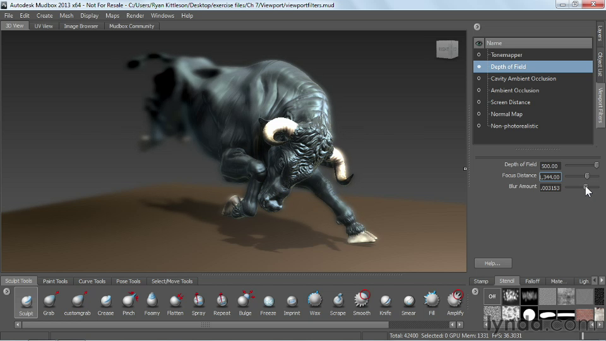Select the Grab sculpt tool
The image size is (606, 341).
pyautogui.click(x=49, y=302)
